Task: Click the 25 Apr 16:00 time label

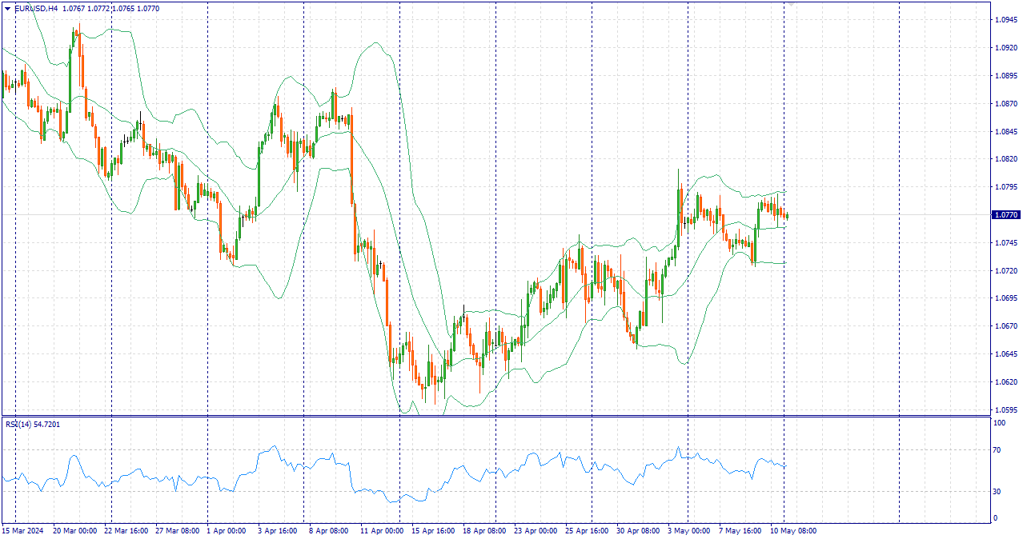Action: [x=587, y=530]
